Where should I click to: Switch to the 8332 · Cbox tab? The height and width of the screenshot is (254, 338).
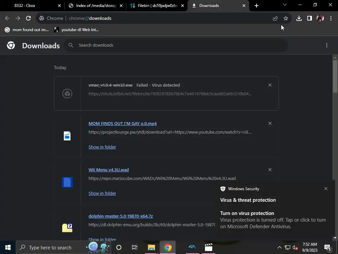coord(25,6)
